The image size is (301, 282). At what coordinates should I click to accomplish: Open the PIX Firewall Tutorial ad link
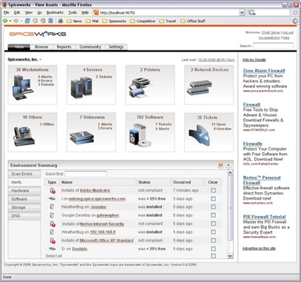tap(265, 217)
